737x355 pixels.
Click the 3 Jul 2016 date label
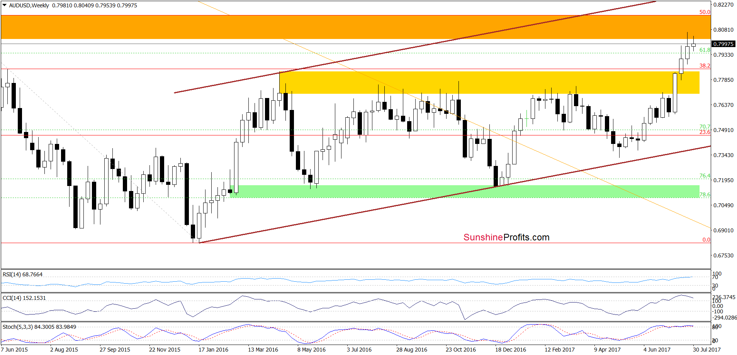pos(359,350)
